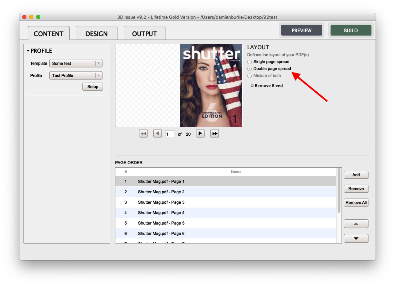Go to previous page arrow

[x=158, y=134]
